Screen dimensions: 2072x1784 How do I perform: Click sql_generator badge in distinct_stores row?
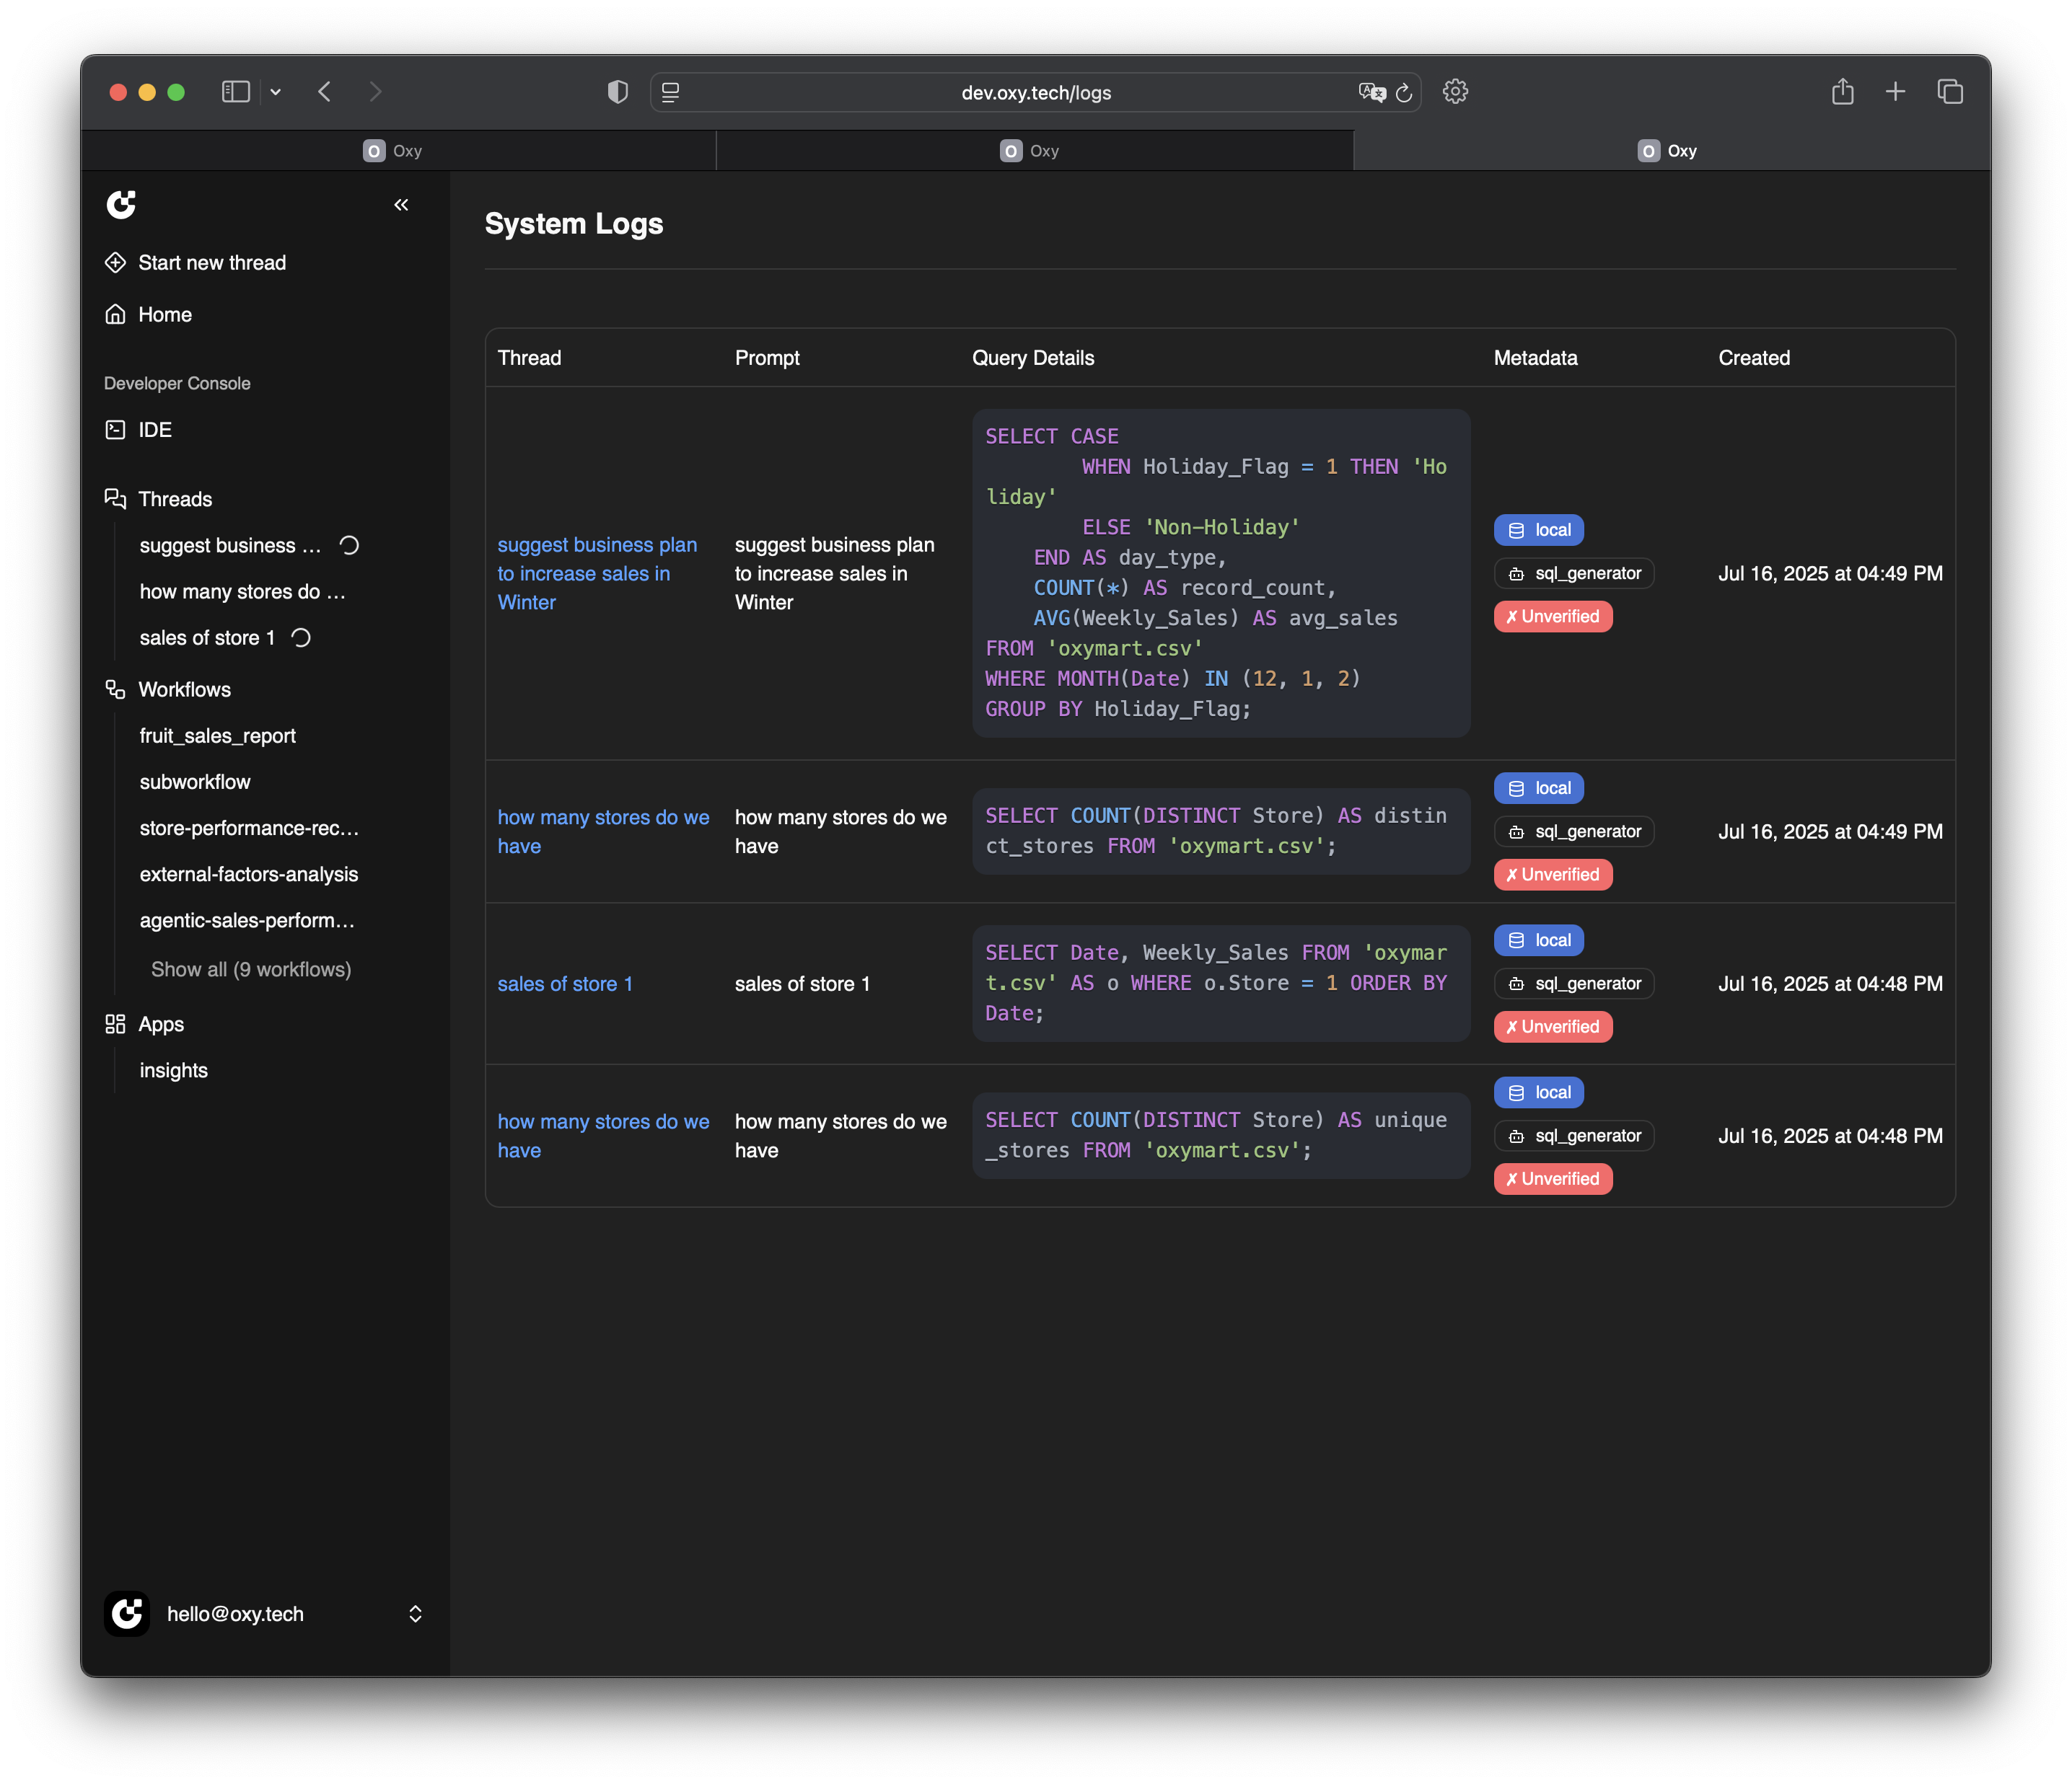pos(1574,831)
